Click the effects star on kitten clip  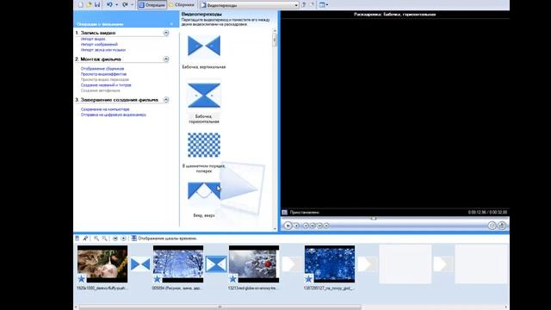click(82, 279)
